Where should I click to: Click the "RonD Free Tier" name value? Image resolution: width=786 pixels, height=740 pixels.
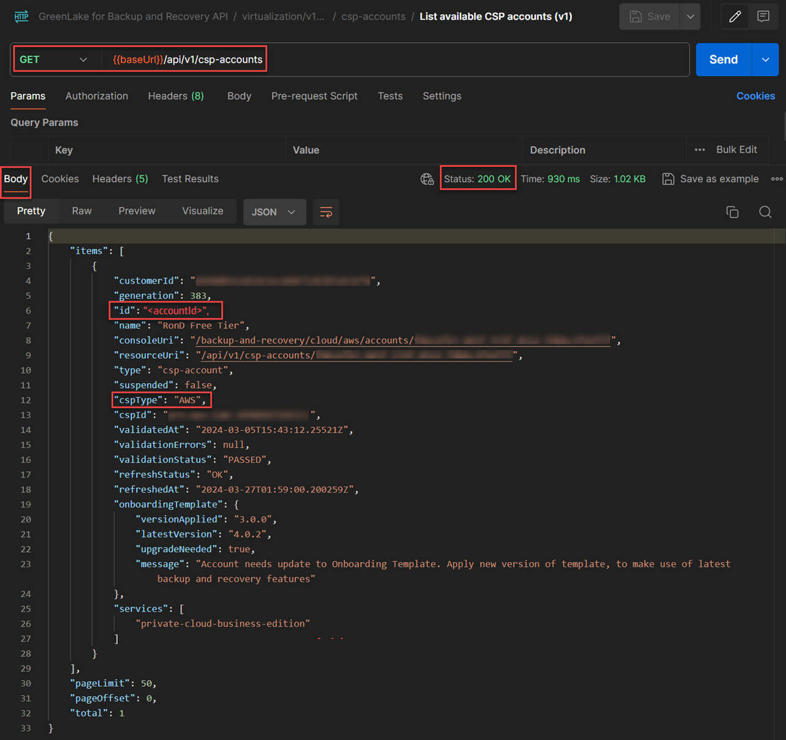(x=201, y=326)
